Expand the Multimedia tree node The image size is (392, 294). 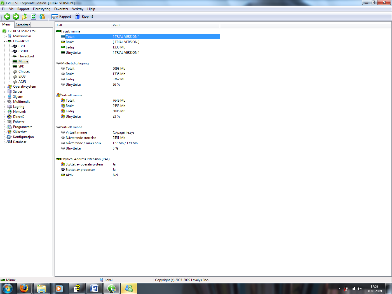[4, 102]
